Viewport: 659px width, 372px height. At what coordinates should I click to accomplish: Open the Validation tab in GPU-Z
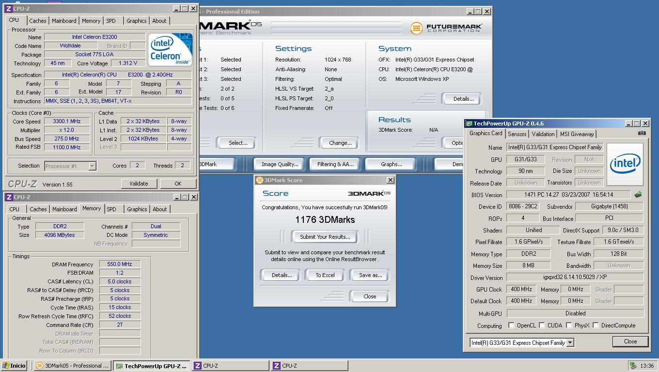[543, 134]
